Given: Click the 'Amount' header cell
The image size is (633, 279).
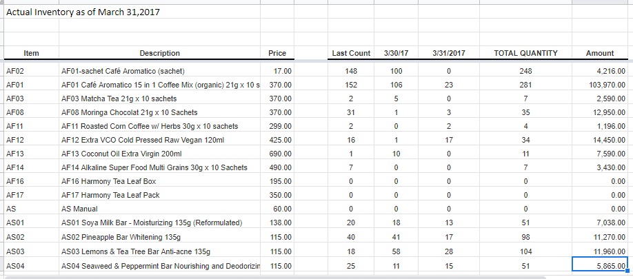Looking at the screenshot, I should pos(599,53).
